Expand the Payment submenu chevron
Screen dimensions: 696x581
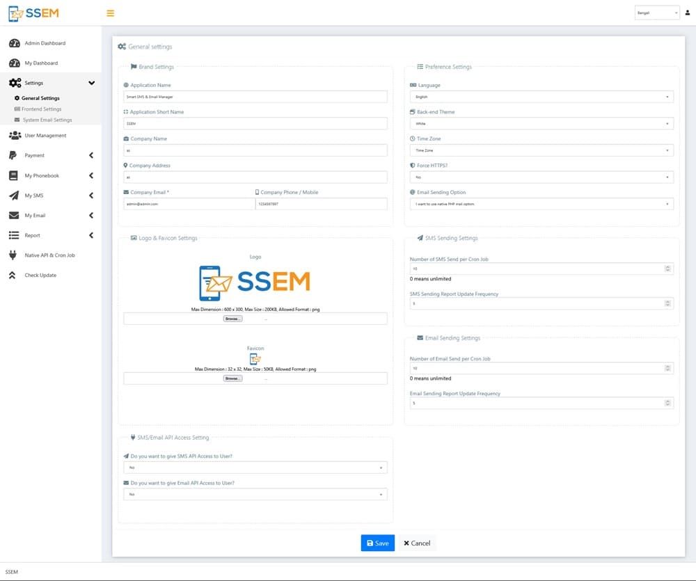tap(91, 156)
